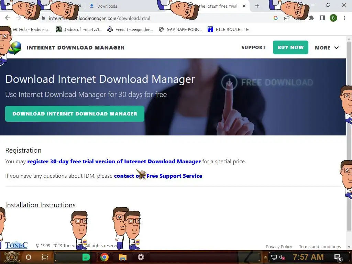352x264 pixels.
Task: Open the FILE ROULETTE bookmark
Action: coord(228,30)
